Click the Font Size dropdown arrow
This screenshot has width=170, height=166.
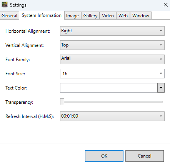[x=161, y=73]
